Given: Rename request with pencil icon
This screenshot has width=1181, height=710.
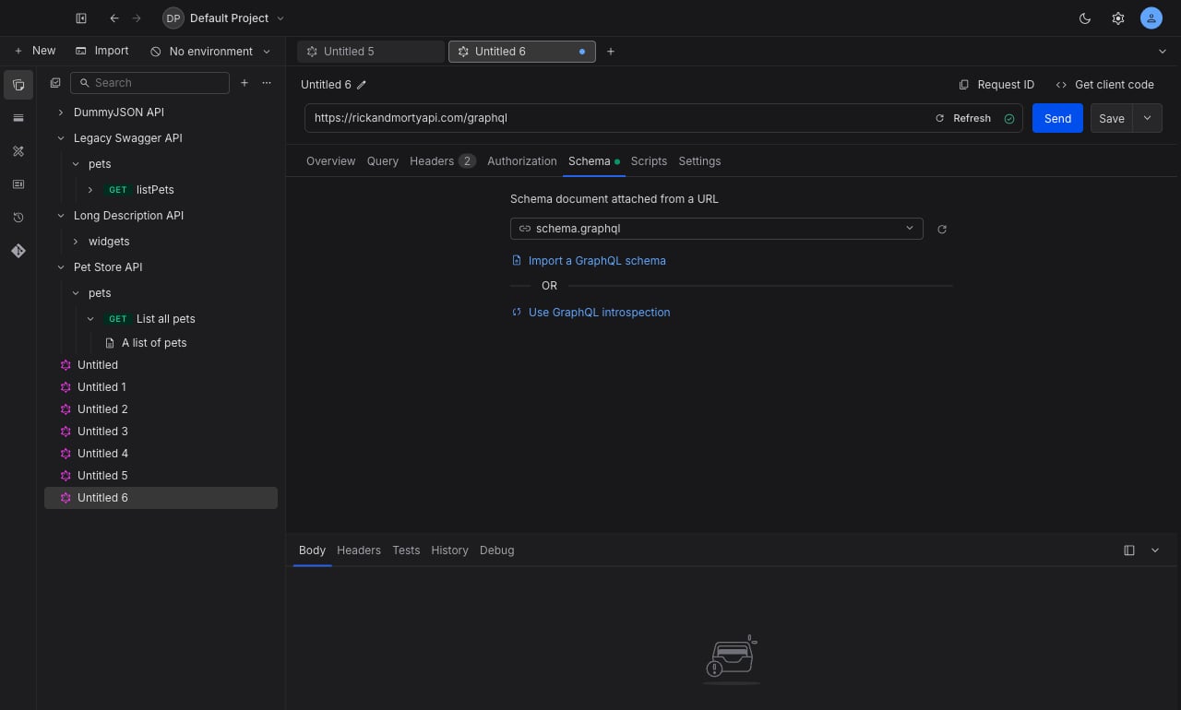Looking at the screenshot, I should pyautogui.click(x=362, y=85).
